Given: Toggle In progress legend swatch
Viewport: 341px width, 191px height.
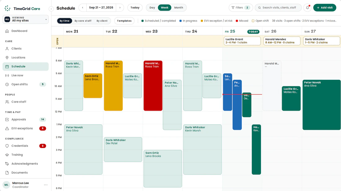Looking at the screenshot, I should (180, 21).
